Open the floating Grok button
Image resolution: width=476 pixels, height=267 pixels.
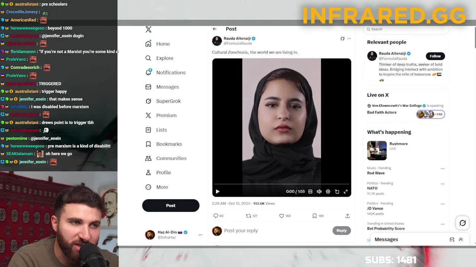tap(463, 223)
